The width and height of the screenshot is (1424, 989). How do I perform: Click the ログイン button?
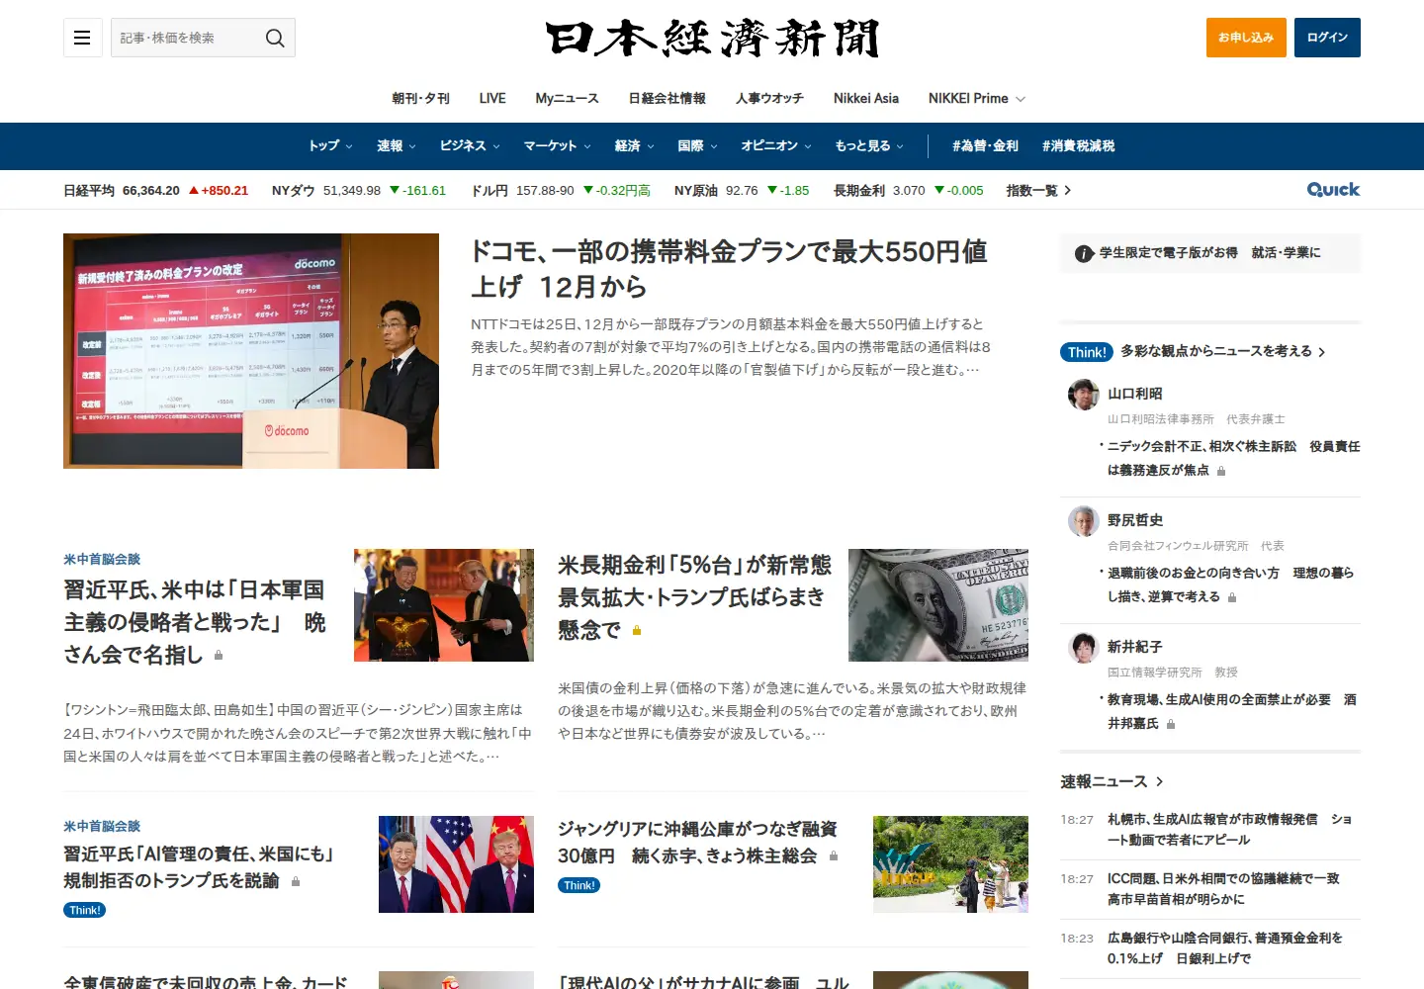click(x=1327, y=38)
